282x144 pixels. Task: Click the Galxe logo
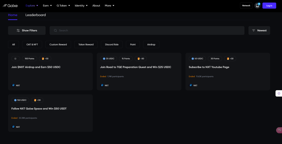click(10, 5)
